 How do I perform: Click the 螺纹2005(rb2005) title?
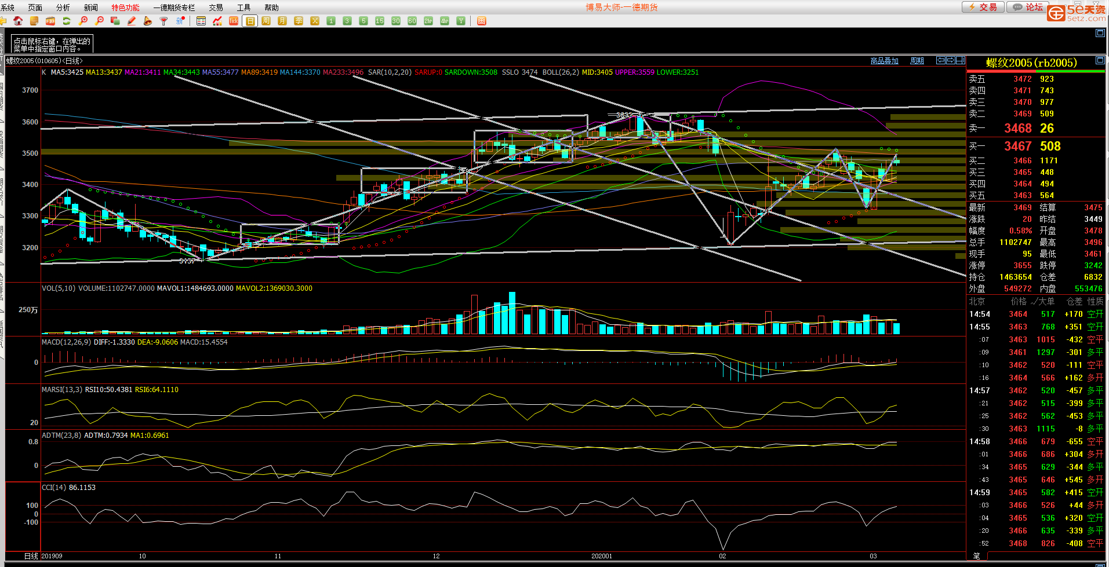(x=1031, y=63)
